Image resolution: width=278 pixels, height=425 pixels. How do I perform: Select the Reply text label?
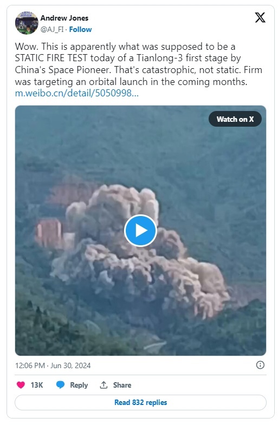click(x=79, y=385)
